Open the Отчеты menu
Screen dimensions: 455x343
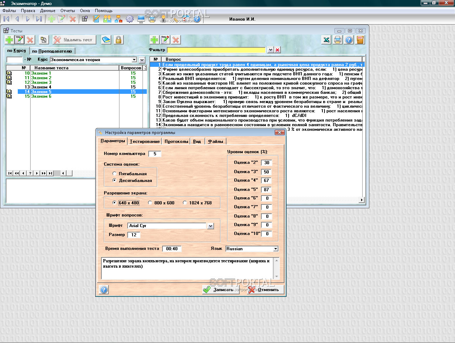pos(68,11)
